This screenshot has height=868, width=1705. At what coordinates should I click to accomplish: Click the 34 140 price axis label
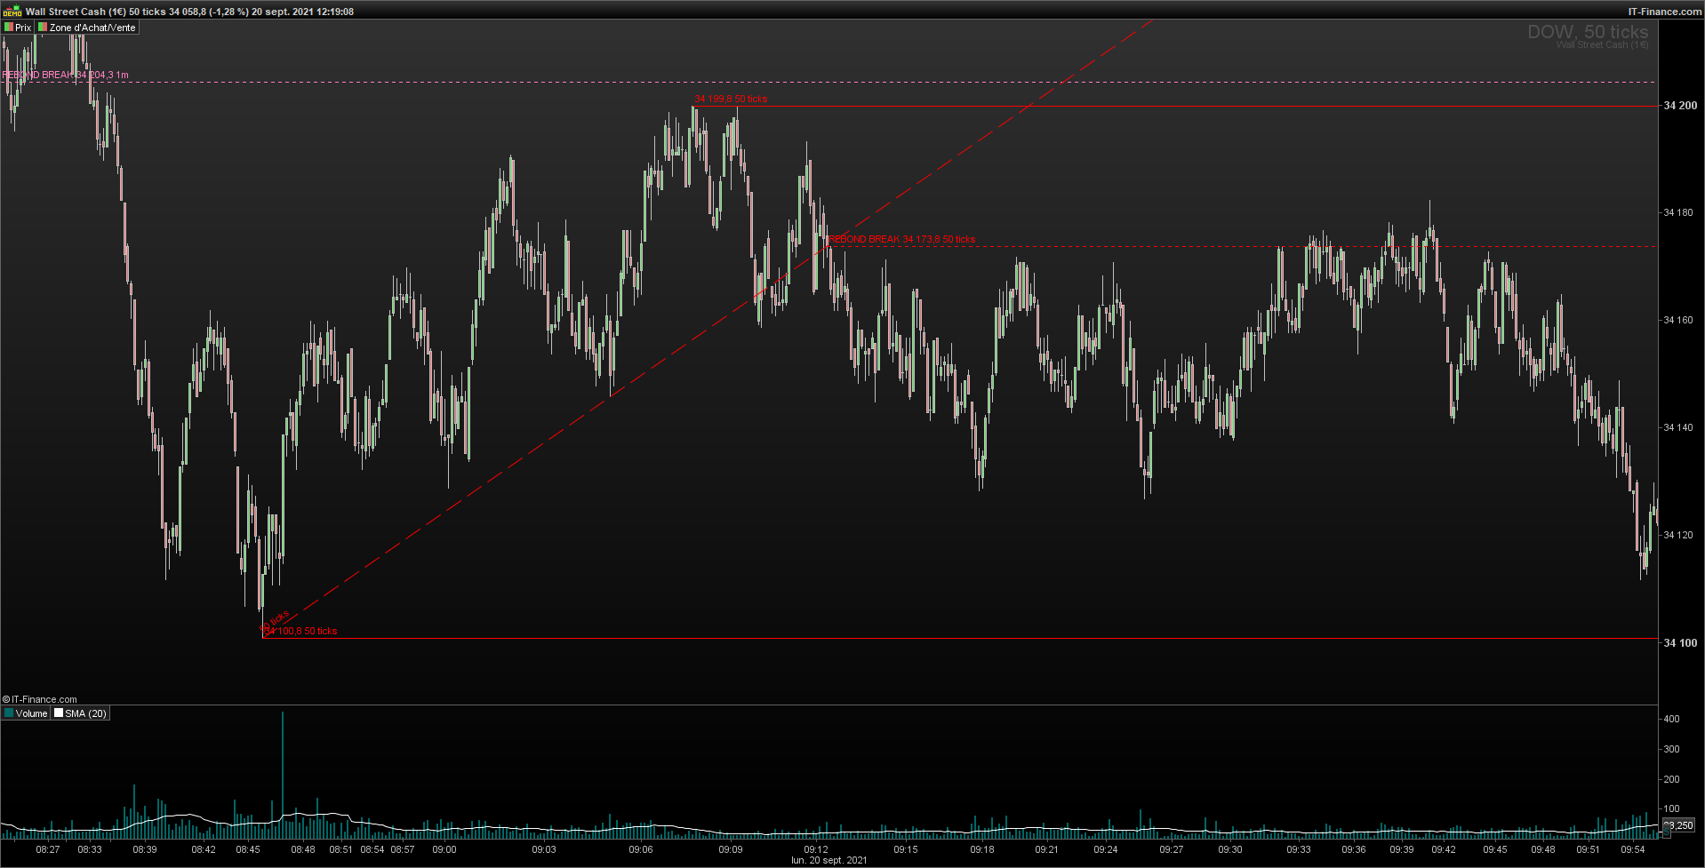point(1678,427)
